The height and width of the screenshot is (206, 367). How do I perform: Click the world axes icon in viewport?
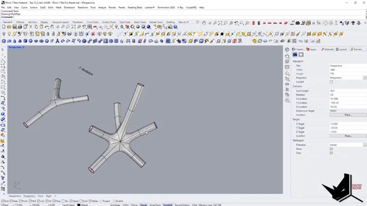[x=17, y=185]
